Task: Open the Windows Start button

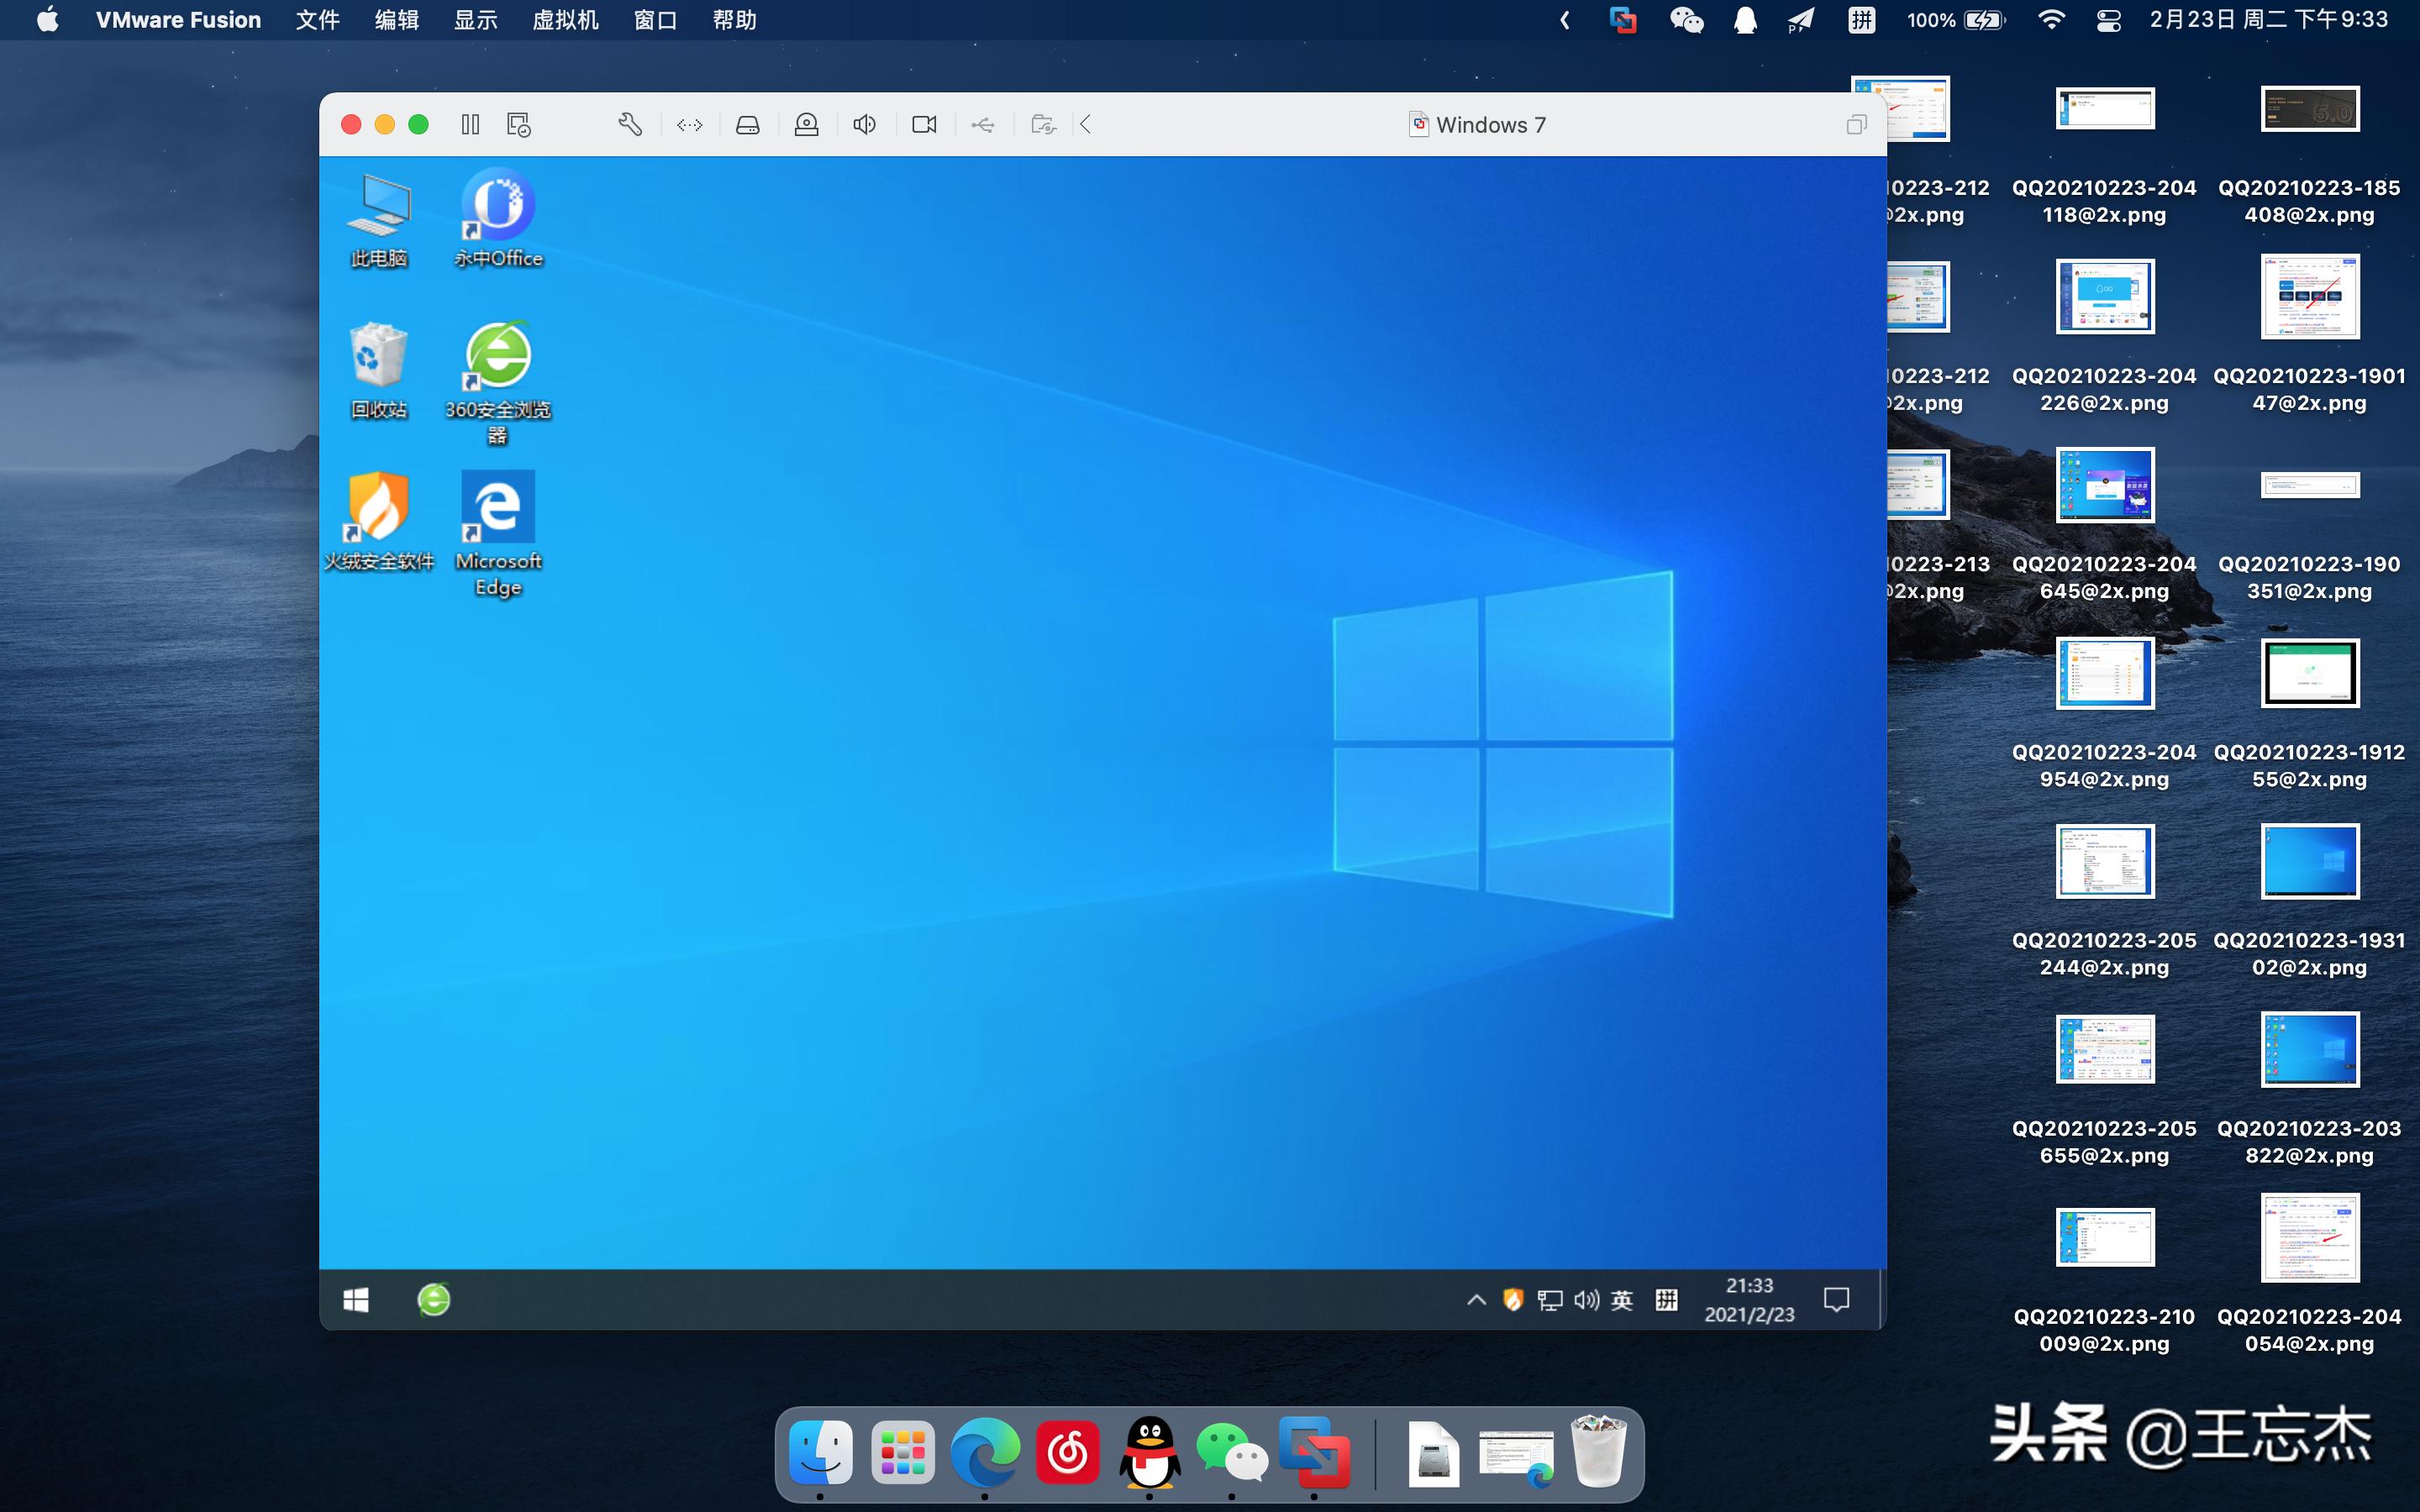Action: (x=356, y=1299)
